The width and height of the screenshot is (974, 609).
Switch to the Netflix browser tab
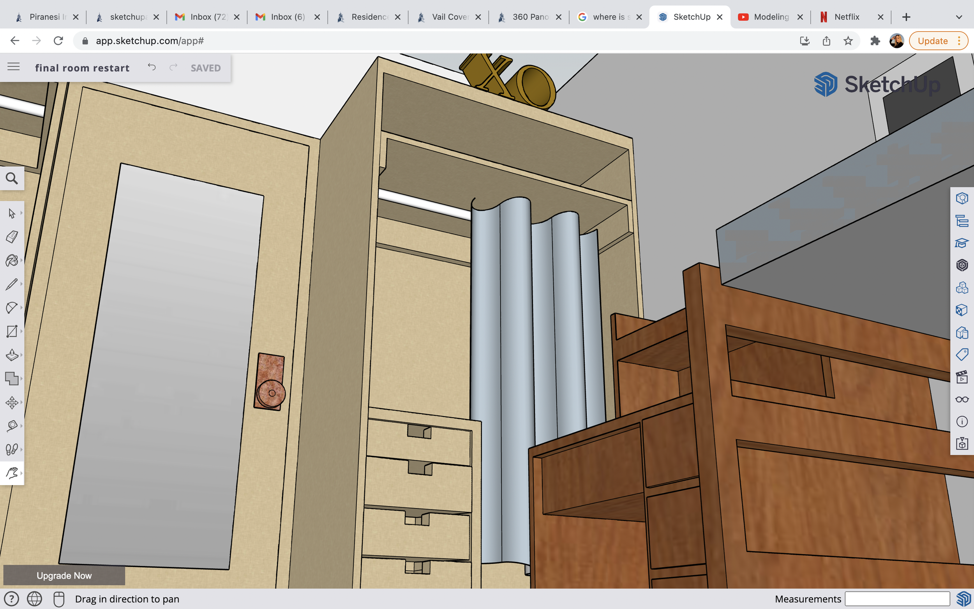point(847,17)
